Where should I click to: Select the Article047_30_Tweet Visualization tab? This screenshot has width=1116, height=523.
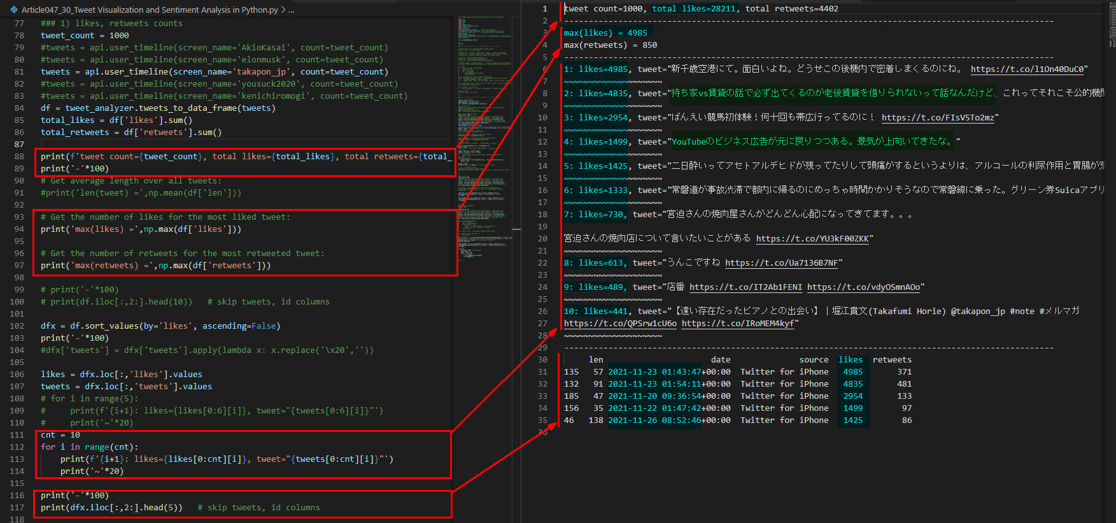(150, 10)
